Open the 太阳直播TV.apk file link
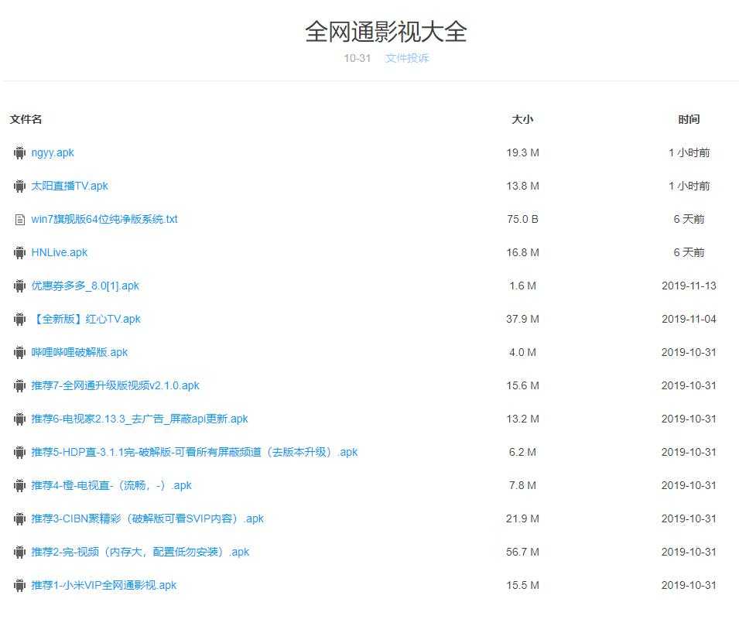This screenshot has height=633, width=739. tap(70, 186)
